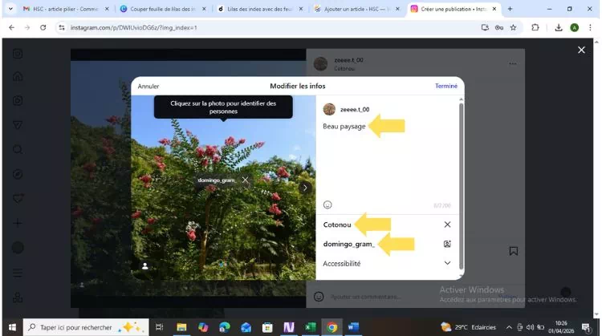The width and height of the screenshot is (602, 336).
Task: Open Search in Instagram sidebar
Action: [18, 150]
